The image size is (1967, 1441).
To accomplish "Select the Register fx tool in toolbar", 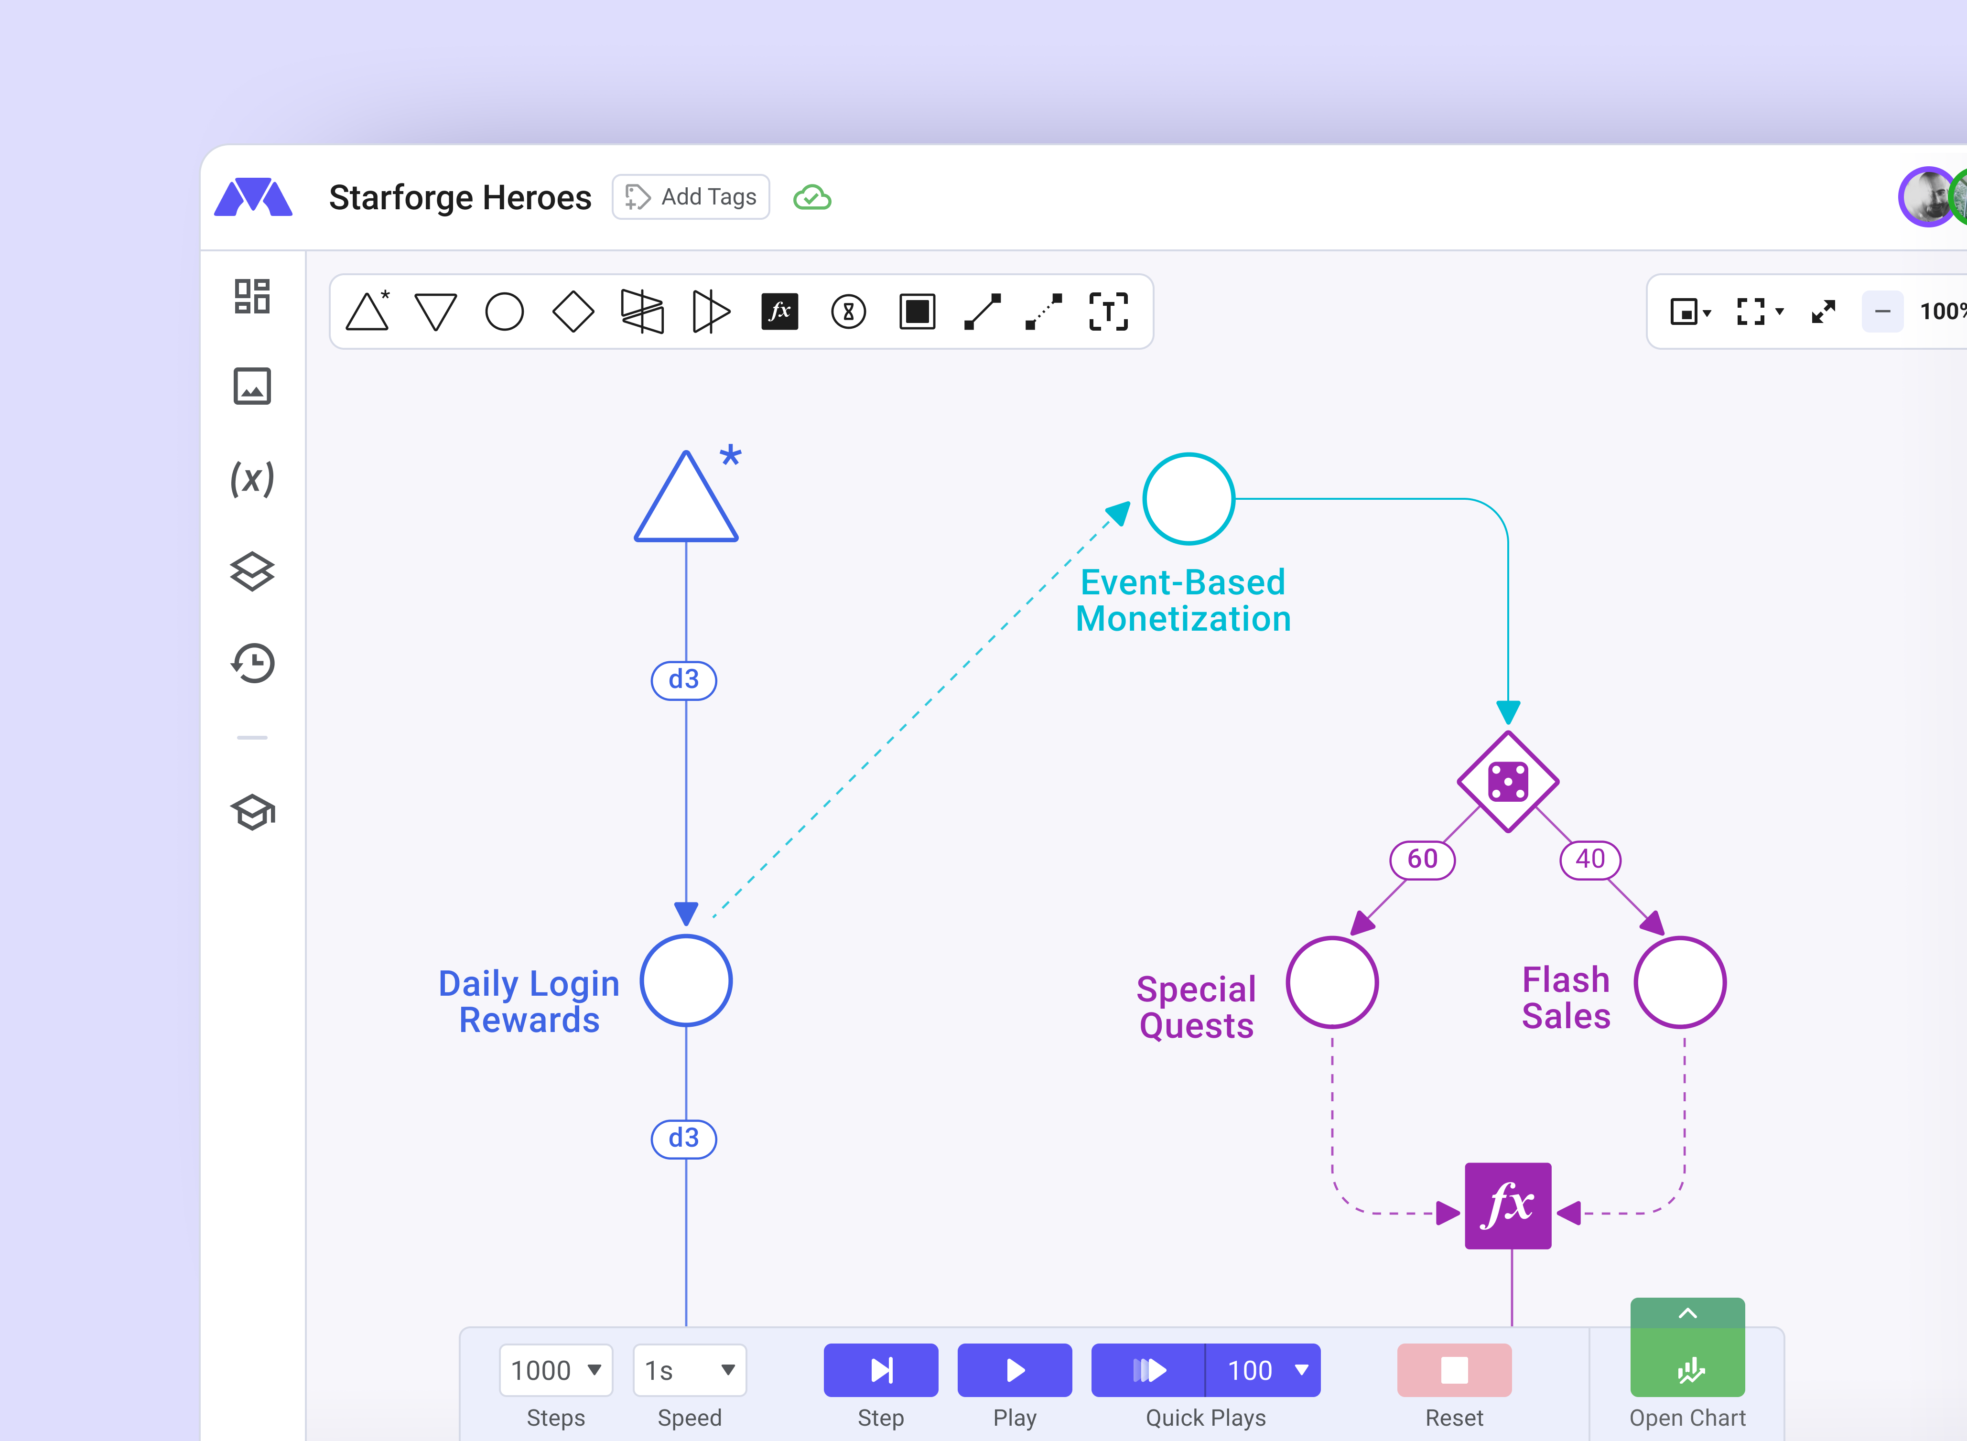I will (x=780, y=312).
